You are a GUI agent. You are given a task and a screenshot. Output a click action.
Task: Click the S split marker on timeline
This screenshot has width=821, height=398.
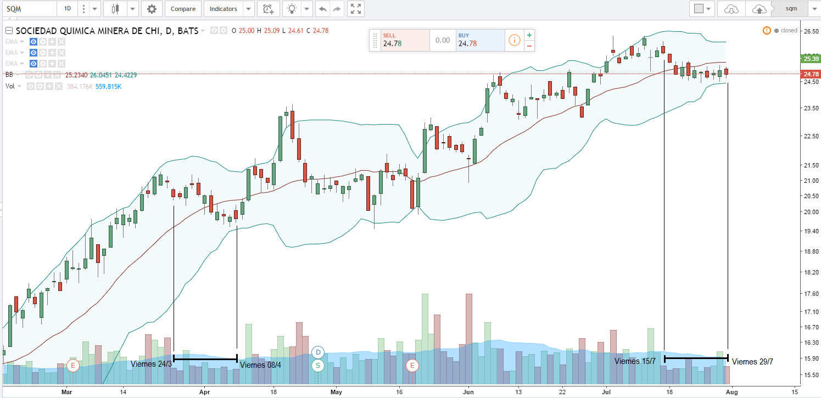pos(318,365)
